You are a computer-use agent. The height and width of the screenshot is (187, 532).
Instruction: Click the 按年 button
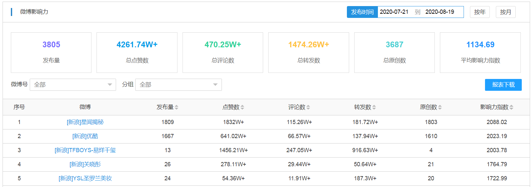click(480, 12)
